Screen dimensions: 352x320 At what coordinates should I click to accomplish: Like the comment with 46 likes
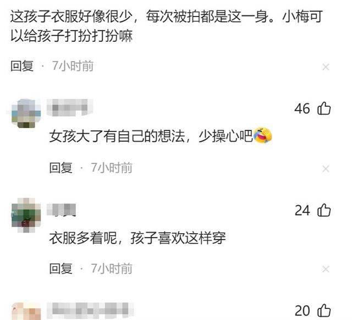[x=324, y=109]
